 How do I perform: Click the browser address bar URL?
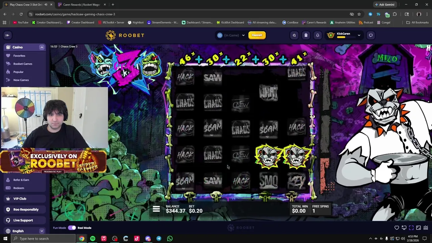(75, 14)
